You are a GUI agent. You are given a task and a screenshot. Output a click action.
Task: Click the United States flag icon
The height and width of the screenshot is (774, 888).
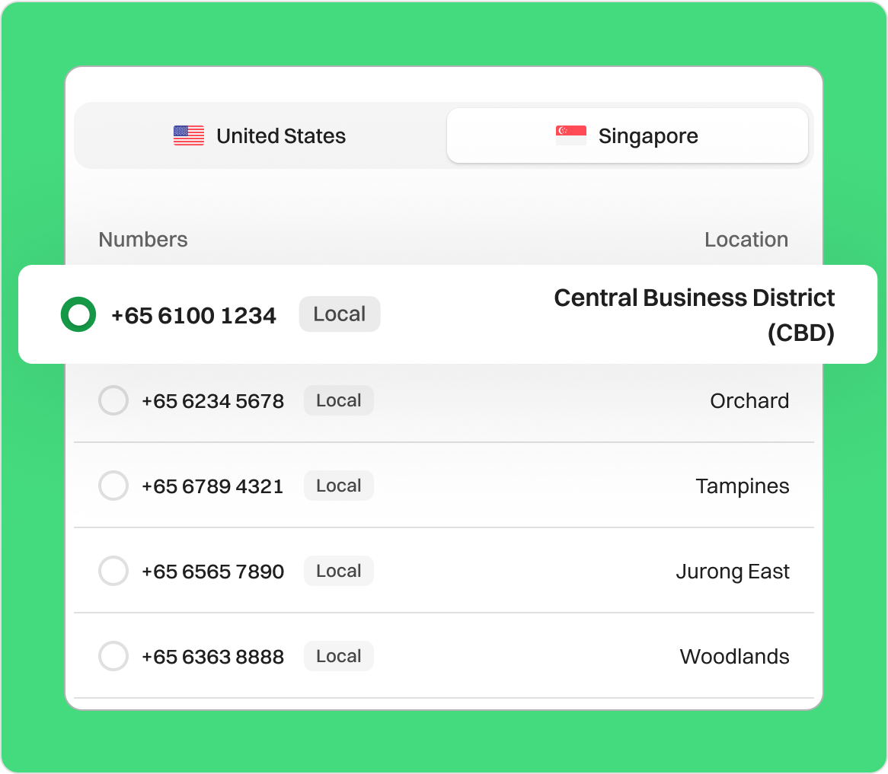[189, 136]
